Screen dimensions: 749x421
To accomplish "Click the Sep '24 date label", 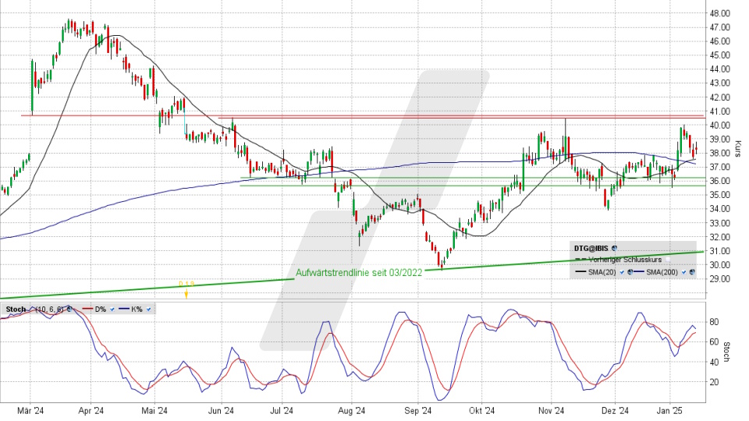I will click(x=418, y=411).
